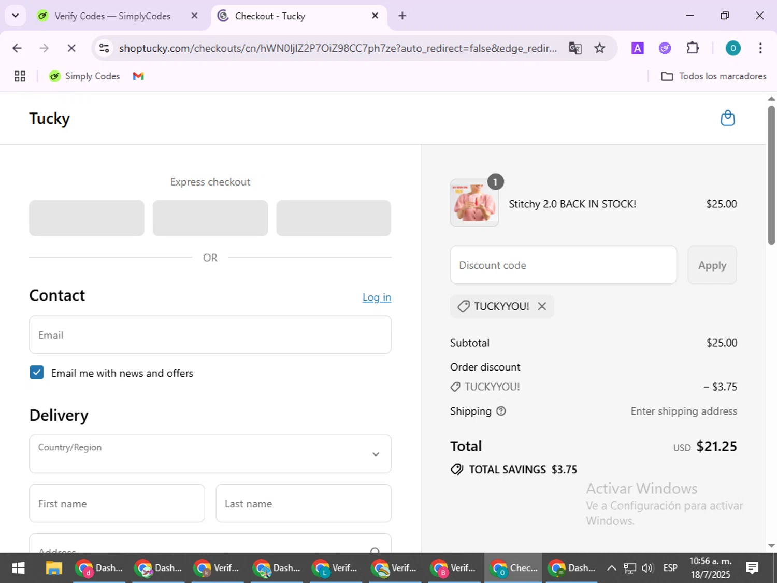
Task: Open the Chec... Chrome taskbar window
Action: [x=513, y=568]
